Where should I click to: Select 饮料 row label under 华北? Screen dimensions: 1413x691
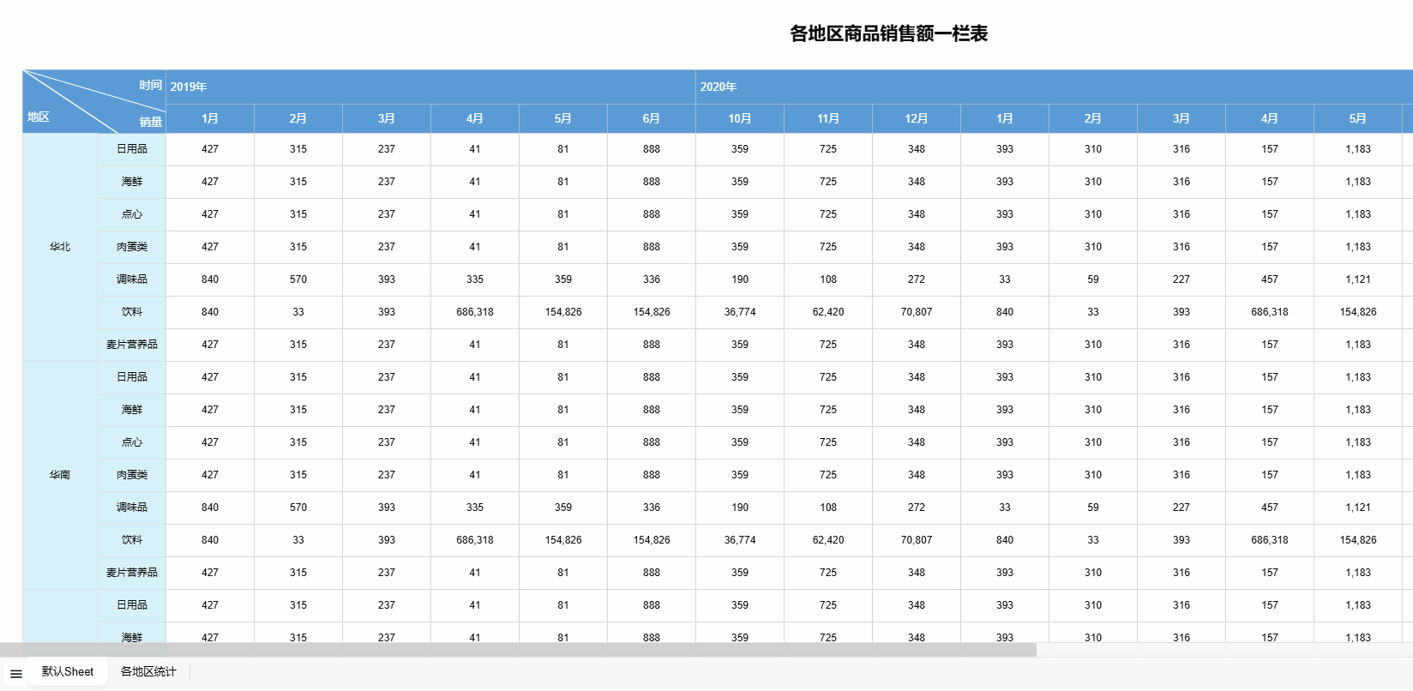pos(132,312)
